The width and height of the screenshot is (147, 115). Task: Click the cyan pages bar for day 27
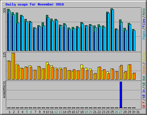click(x=121, y=37)
